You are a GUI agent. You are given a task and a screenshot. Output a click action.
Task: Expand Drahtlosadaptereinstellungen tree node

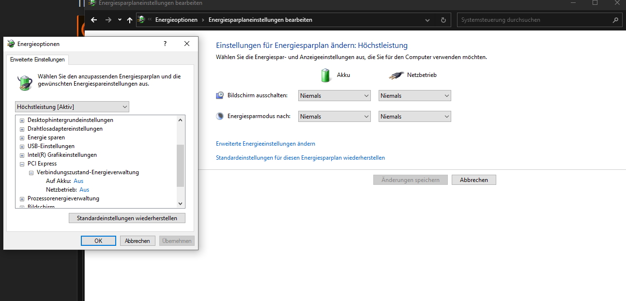22,129
